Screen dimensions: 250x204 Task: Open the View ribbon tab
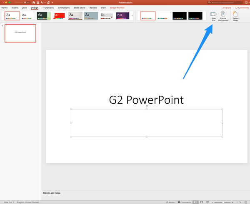103,7
